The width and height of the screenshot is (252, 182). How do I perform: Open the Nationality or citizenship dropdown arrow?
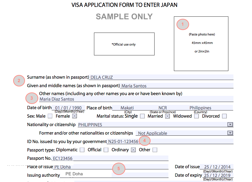[230, 125]
